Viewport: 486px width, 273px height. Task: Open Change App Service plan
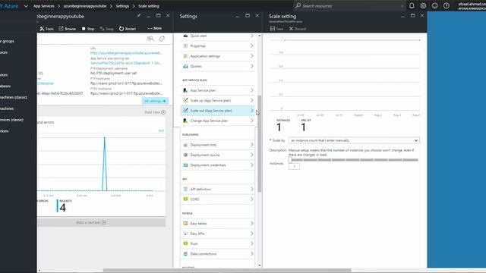pos(218,121)
